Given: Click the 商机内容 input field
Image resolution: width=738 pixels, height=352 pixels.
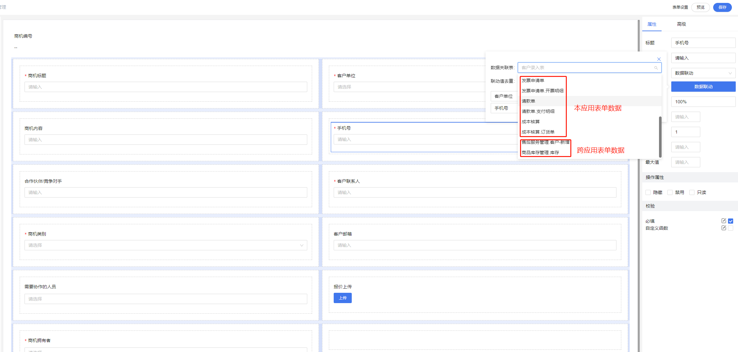Looking at the screenshot, I should click(x=166, y=140).
